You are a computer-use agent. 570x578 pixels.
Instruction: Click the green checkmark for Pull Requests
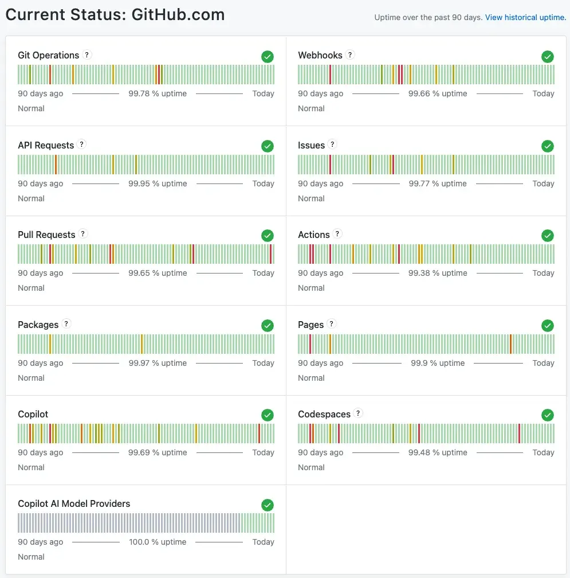click(268, 236)
